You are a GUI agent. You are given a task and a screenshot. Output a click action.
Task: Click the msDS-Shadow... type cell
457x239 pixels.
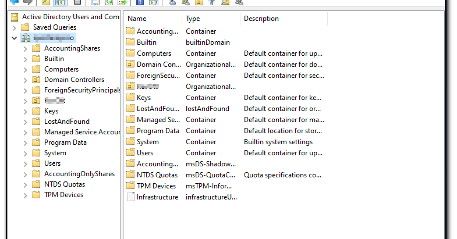211,164
